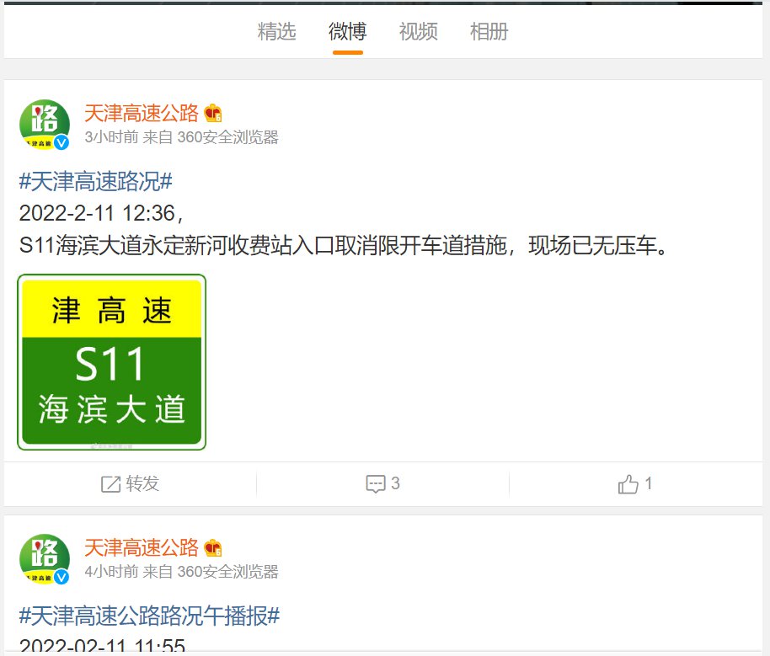This screenshot has width=770, height=656.
Task: Select the 微博 tab
Action: [348, 31]
